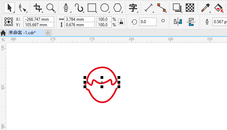Click the middle-left selection handle
Image resolution: width=227 pixels, height=130 pixels.
[85, 82]
